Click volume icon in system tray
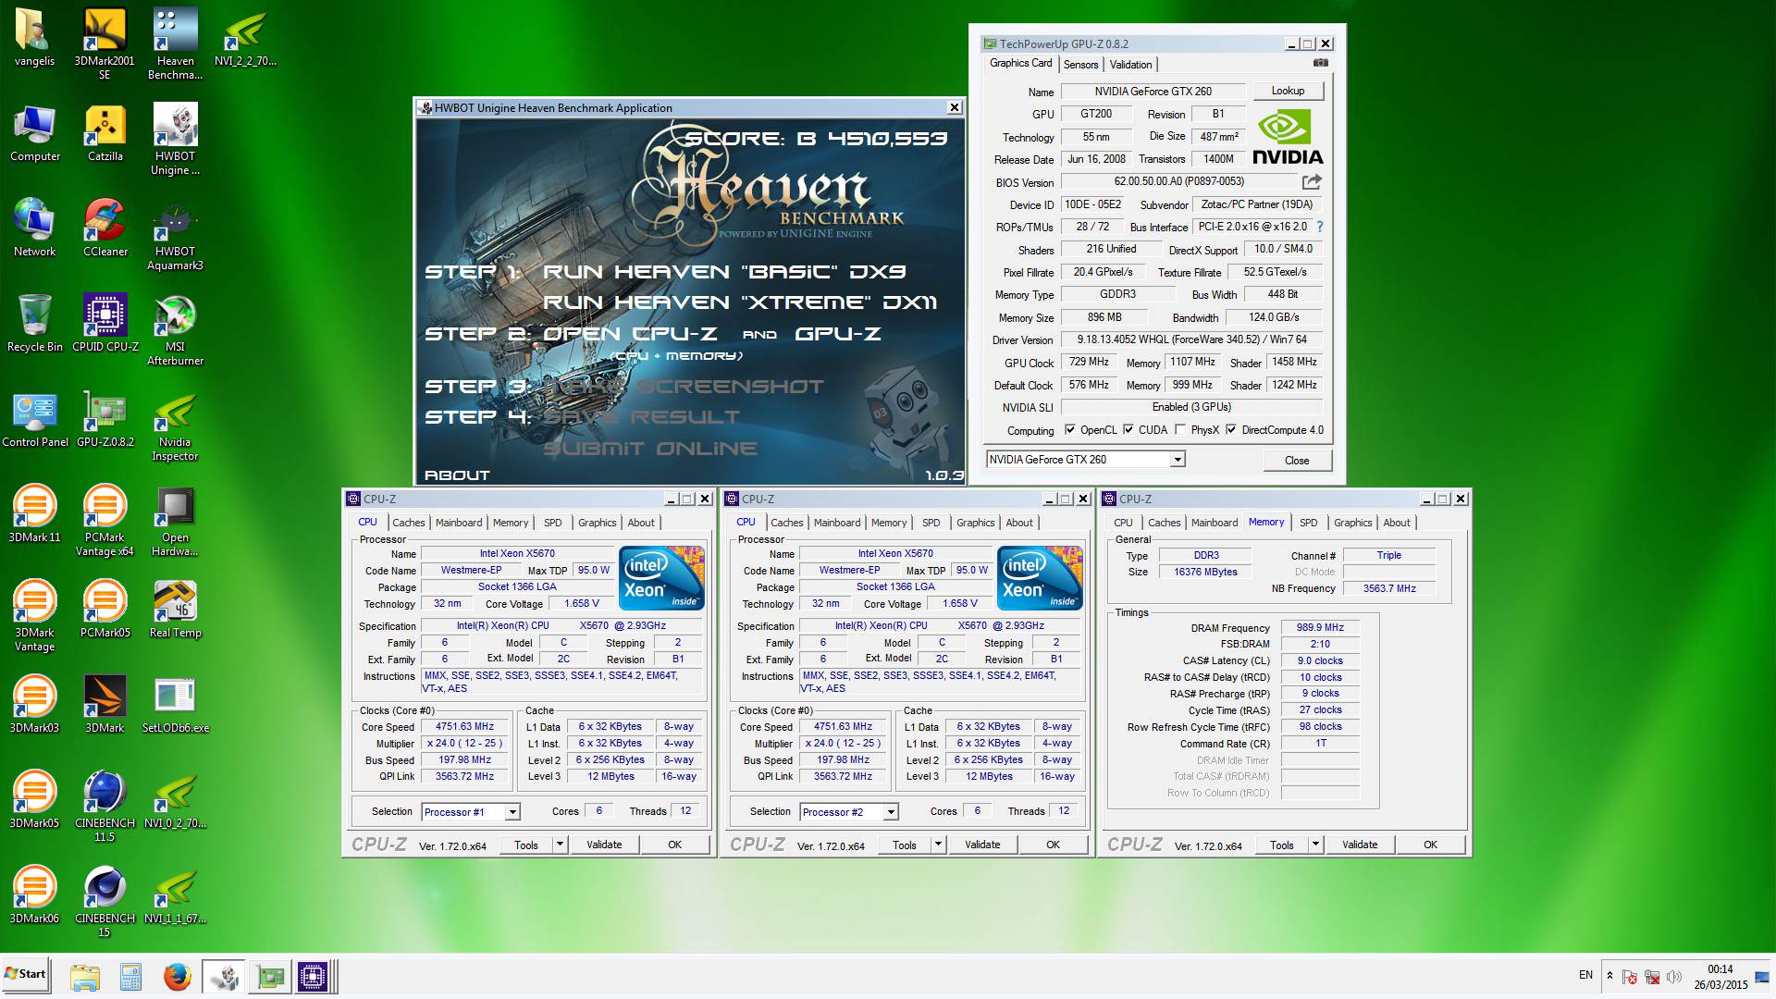 [1674, 977]
